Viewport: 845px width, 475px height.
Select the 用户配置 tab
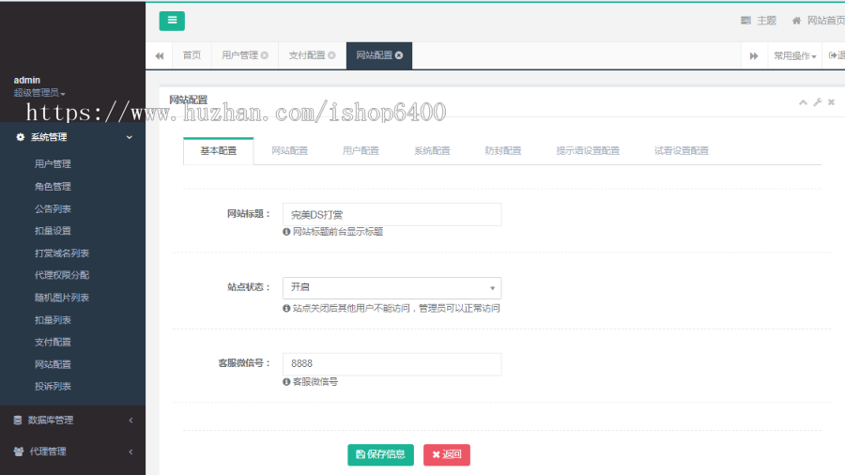pos(361,151)
